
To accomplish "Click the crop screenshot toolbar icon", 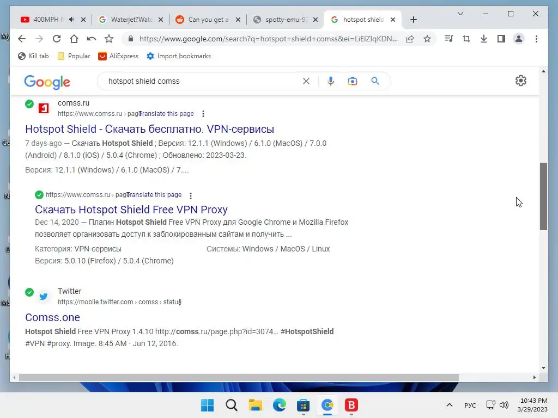I will pos(466,39).
